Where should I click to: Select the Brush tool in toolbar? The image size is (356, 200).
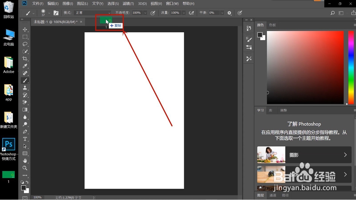(25, 80)
